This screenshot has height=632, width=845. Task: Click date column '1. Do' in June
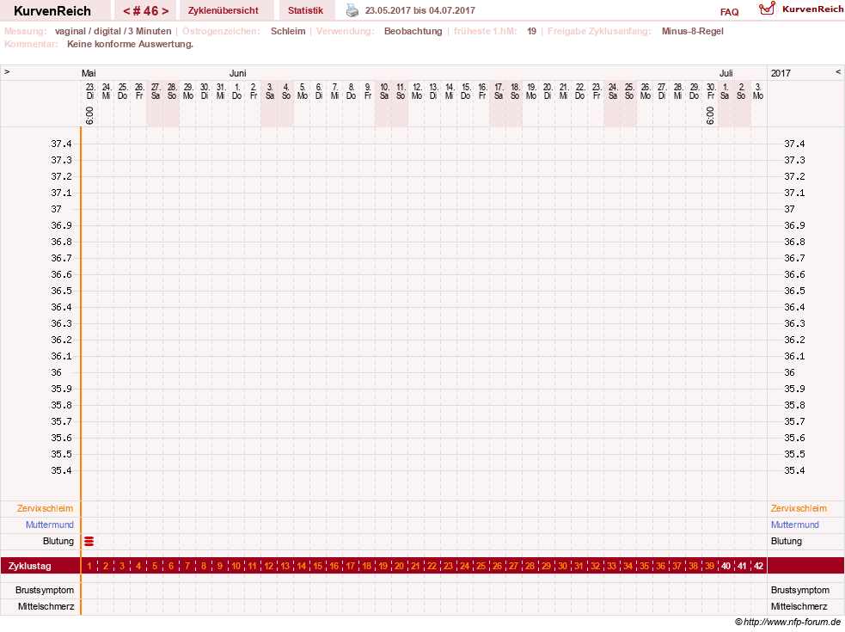[237, 91]
